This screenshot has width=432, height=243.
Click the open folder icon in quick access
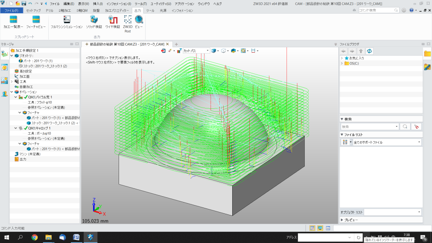pos(17,4)
